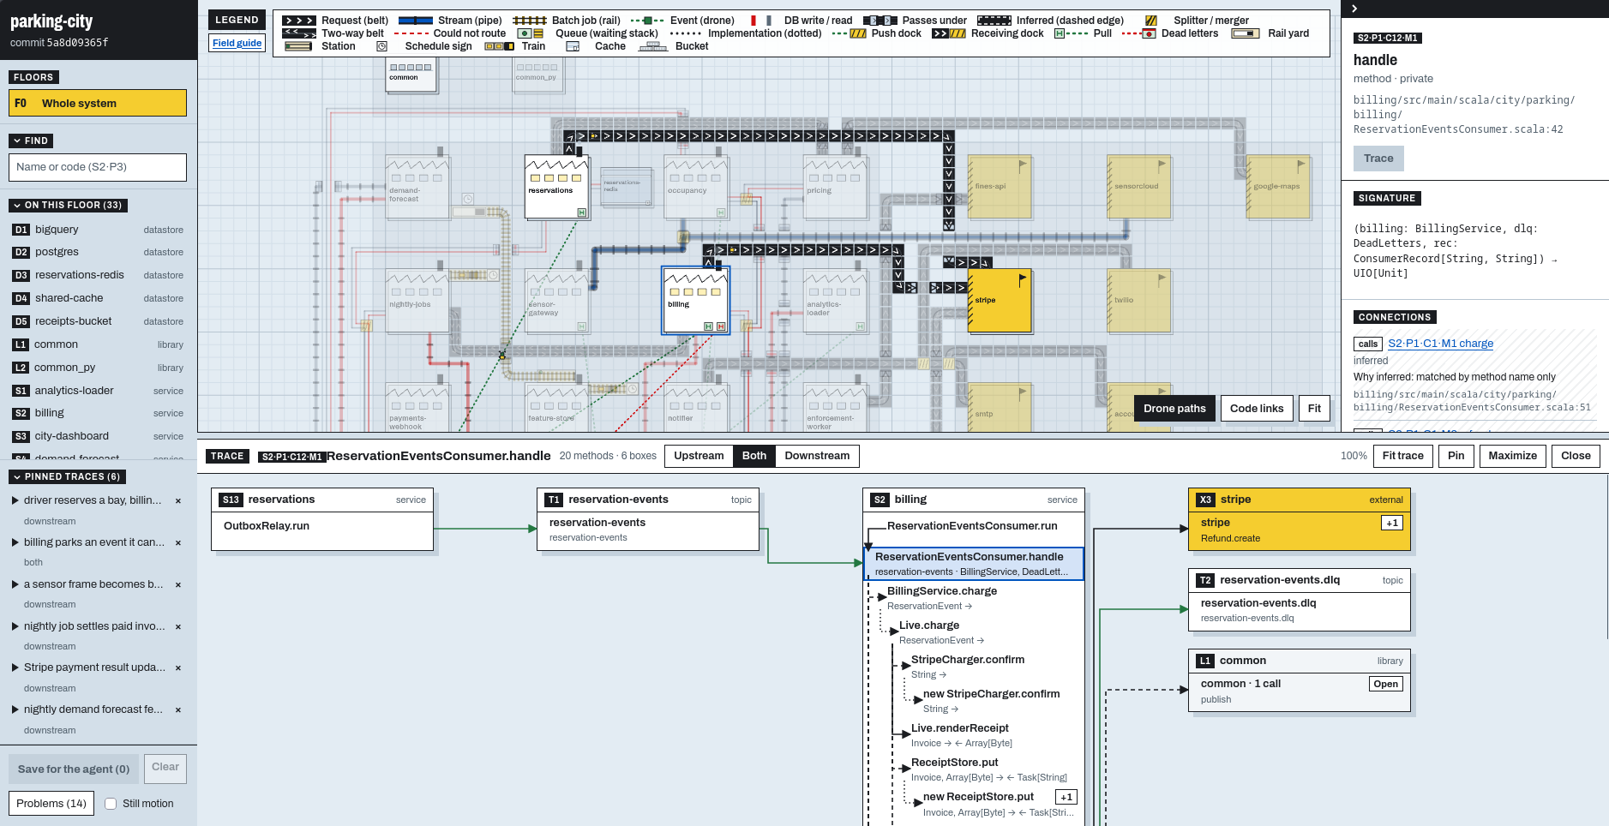Toggle Code links overlay
Image resolution: width=1609 pixels, height=826 pixels.
(x=1257, y=409)
